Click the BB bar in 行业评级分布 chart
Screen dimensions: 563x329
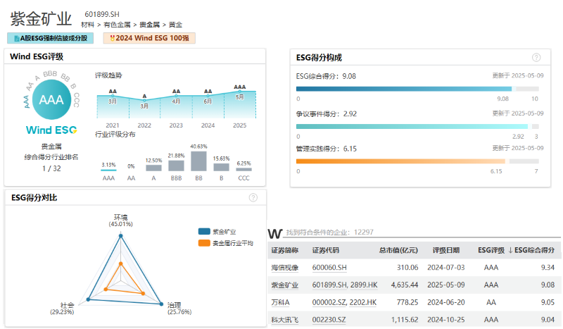point(198,161)
